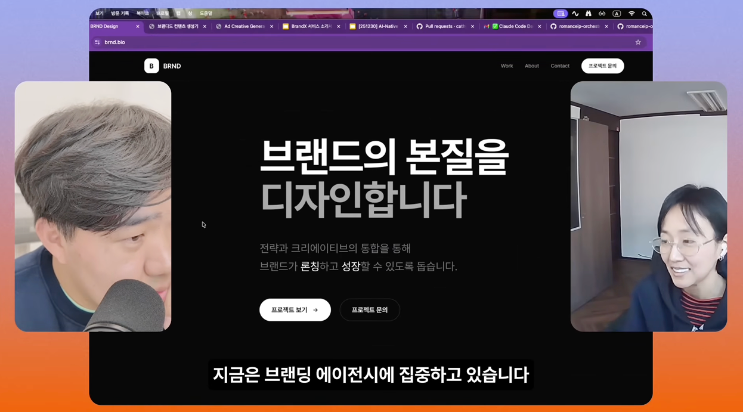Click the Contact navigation link
The height and width of the screenshot is (412, 743).
pos(559,66)
